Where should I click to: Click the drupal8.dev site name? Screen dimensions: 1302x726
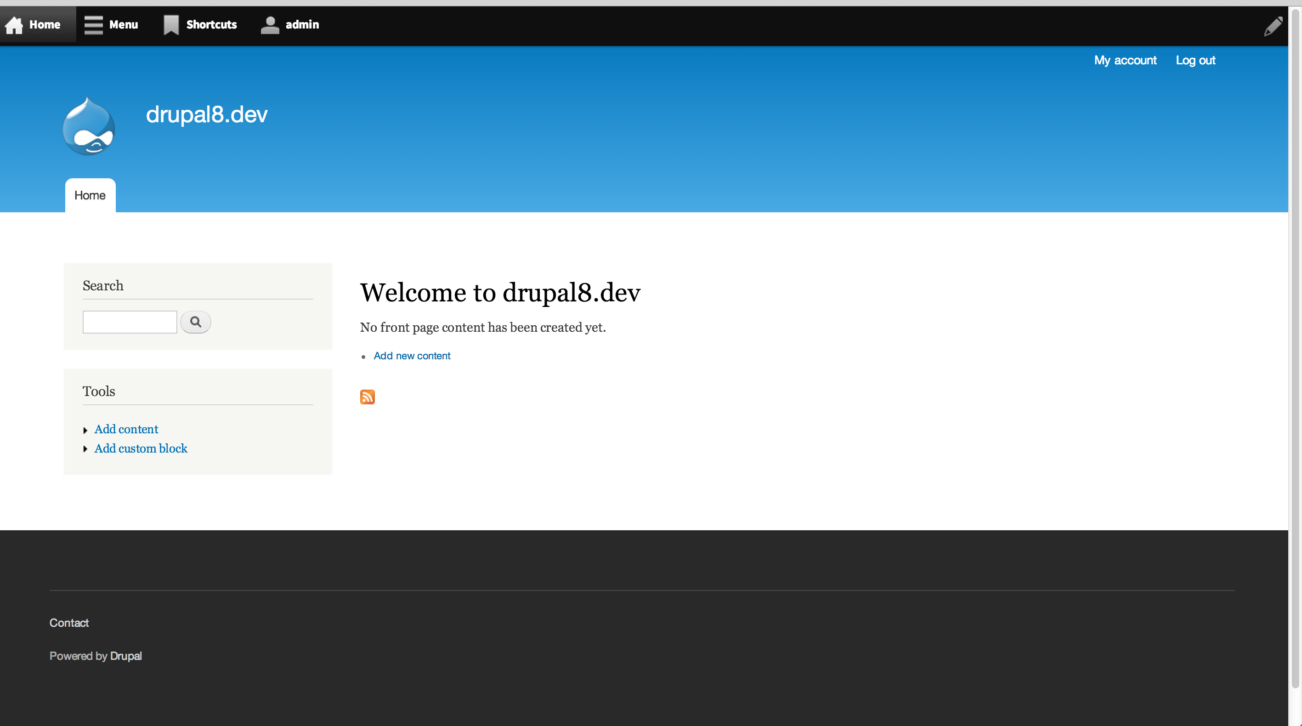click(206, 114)
